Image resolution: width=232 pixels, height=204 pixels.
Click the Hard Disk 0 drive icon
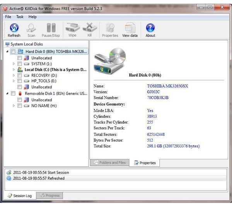pyautogui.click(x=20, y=52)
